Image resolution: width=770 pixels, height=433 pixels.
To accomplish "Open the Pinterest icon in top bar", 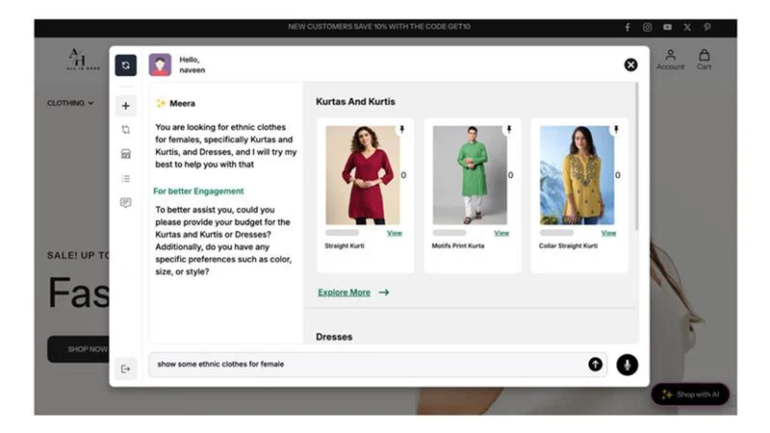I will pyautogui.click(x=706, y=28).
